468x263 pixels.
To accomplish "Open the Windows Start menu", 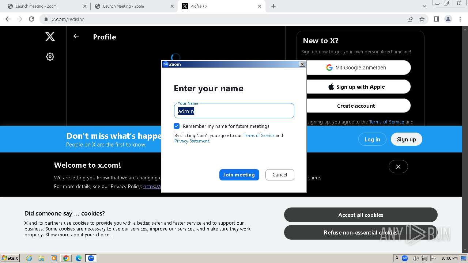I will pos(10,258).
